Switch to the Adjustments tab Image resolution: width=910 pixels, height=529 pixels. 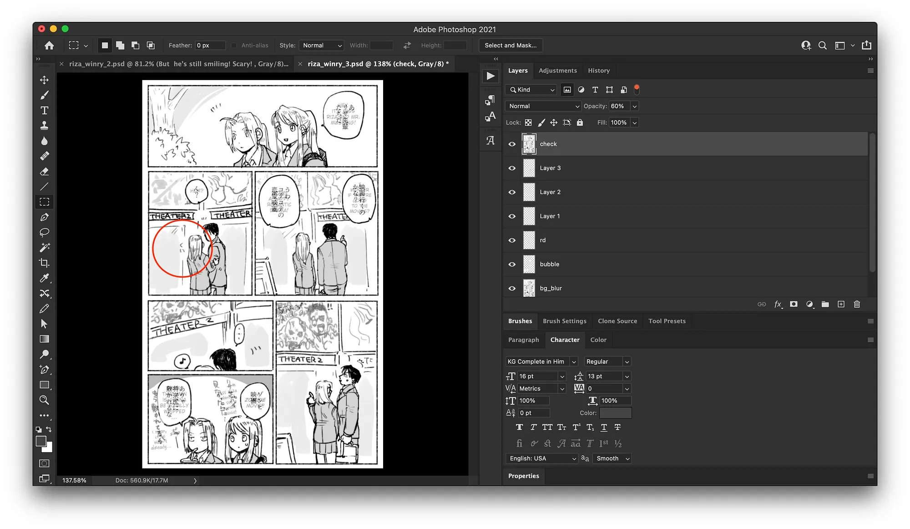point(557,71)
